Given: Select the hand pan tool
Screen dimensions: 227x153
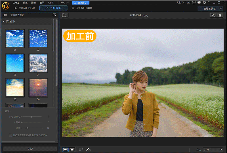Looking at the screenshot, I should [220, 15].
